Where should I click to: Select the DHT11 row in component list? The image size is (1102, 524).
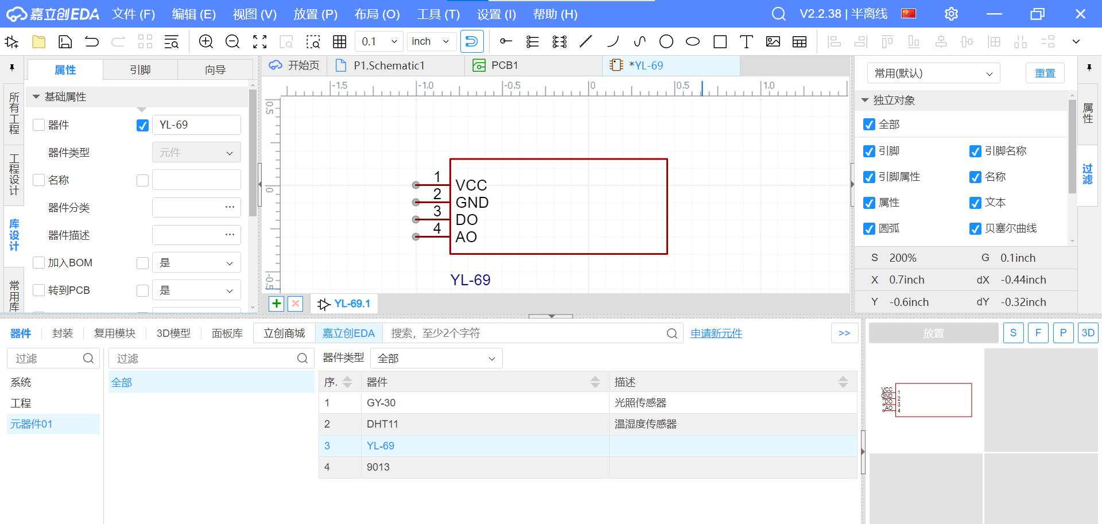point(588,424)
